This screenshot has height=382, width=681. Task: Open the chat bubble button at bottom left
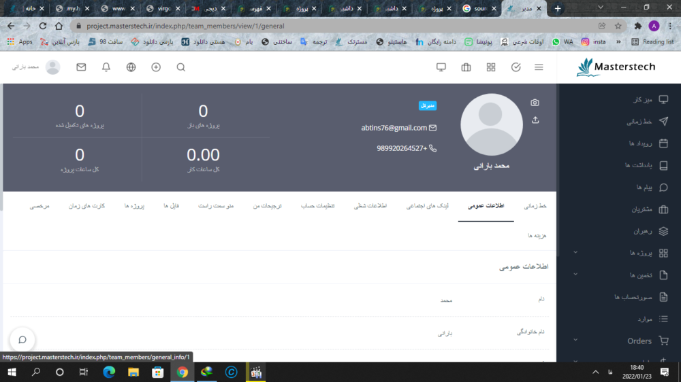pos(22,340)
